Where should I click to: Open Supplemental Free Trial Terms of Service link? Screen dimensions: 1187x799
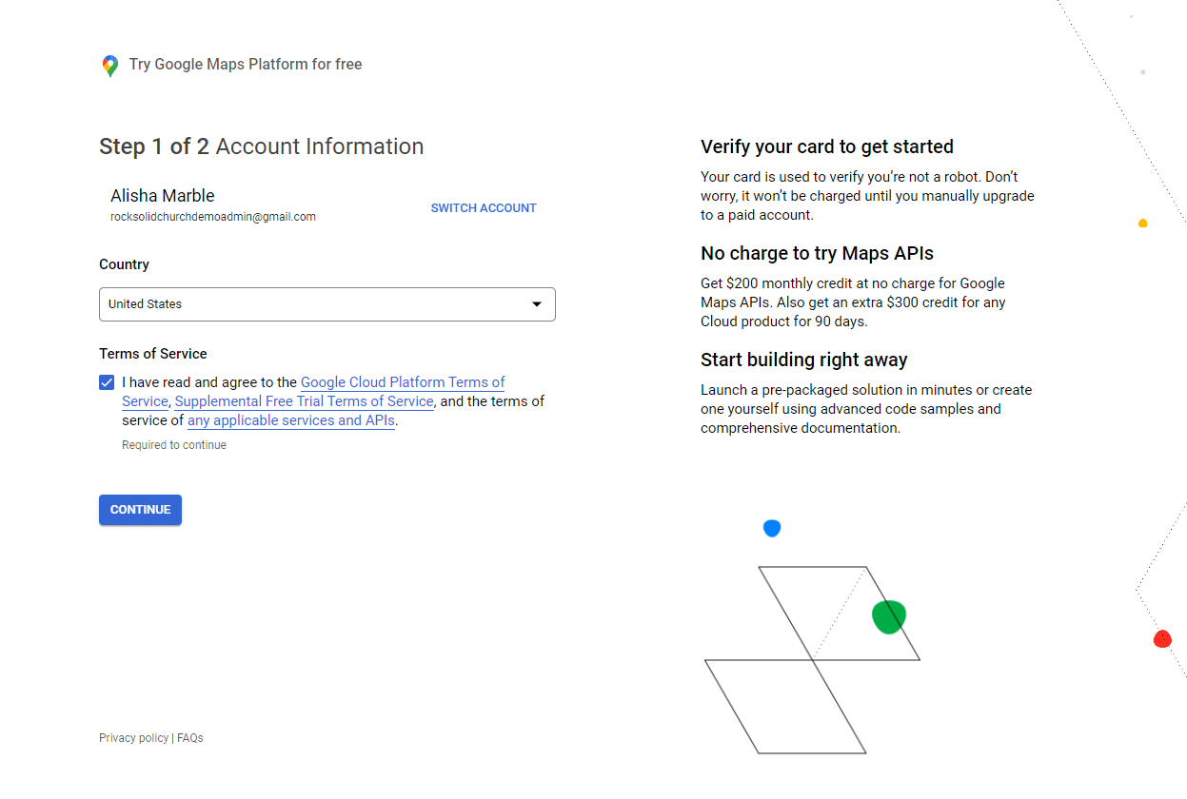click(305, 401)
